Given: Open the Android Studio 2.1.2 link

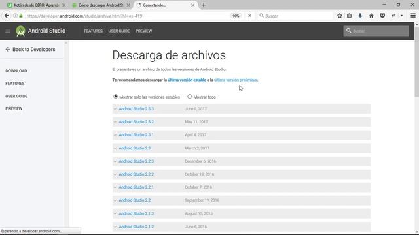Looking at the screenshot, I should pos(136,227).
